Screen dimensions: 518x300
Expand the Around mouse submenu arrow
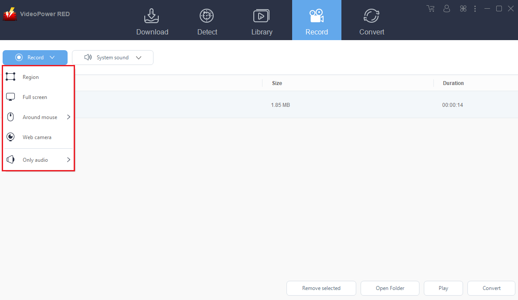tap(69, 117)
